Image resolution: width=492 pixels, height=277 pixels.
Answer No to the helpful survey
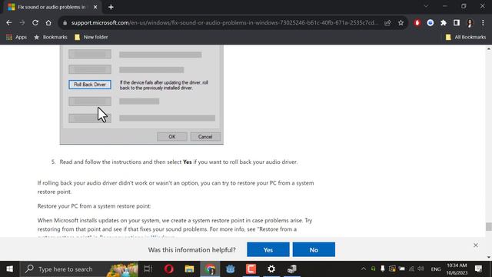point(314,249)
